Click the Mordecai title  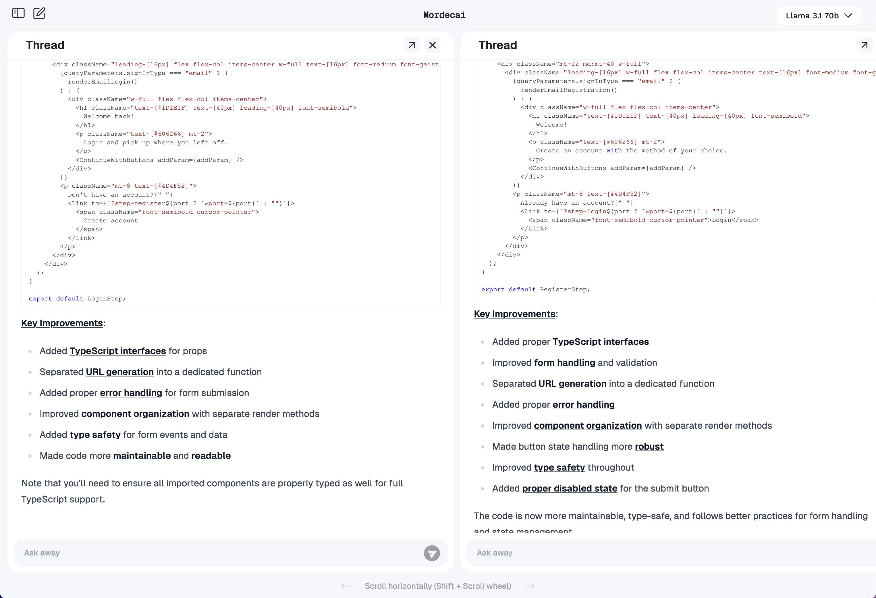[x=444, y=15]
